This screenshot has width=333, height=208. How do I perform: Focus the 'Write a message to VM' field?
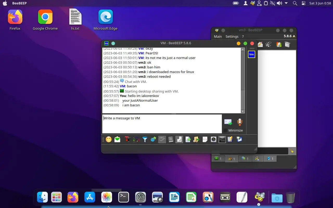(x=162, y=124)
